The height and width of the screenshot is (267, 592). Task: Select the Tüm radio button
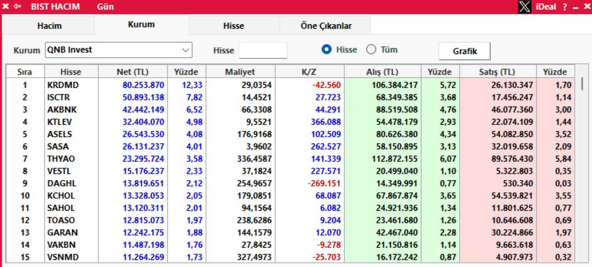point(371,49)
